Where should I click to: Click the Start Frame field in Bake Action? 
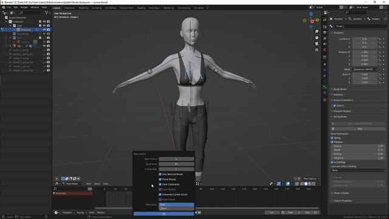tap(176, 159)
